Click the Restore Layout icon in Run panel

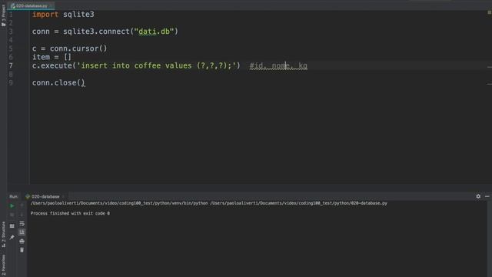[12, 225]
